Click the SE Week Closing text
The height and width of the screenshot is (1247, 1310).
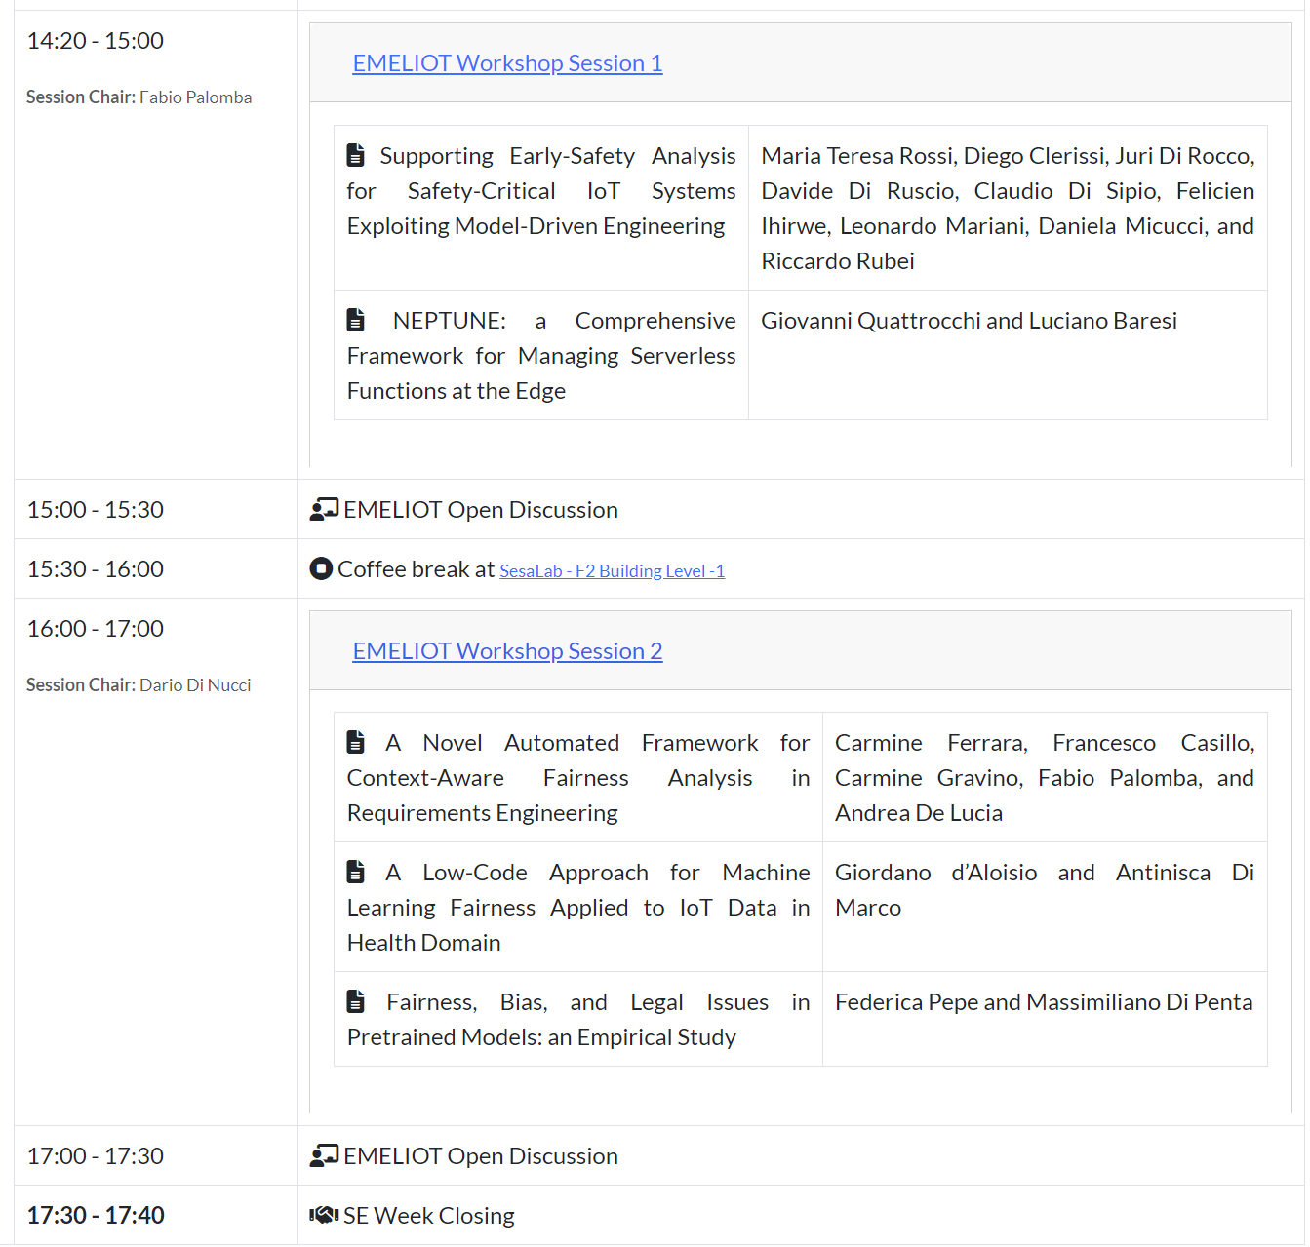tap(429, 1216)
